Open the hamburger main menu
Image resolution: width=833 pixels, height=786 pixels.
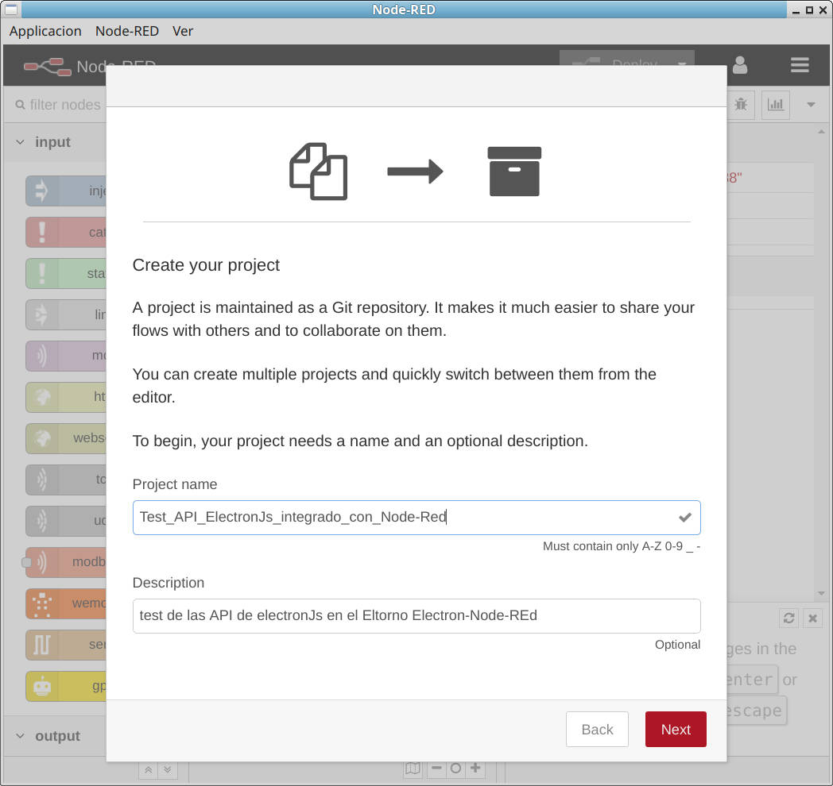[799, 65]
